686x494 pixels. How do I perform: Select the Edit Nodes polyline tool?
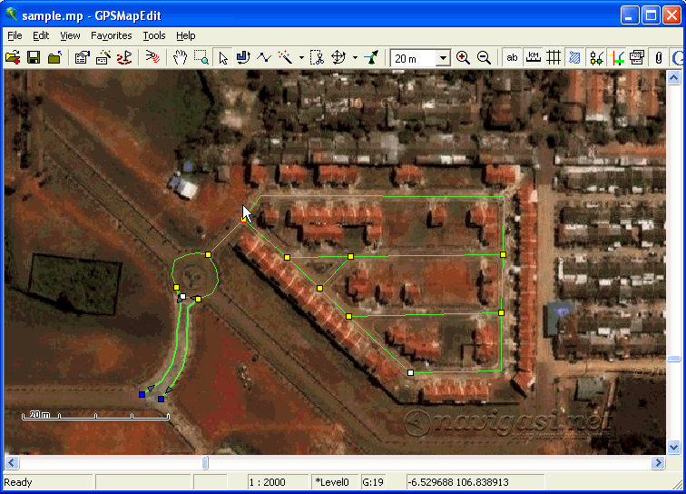pyautogui.click(x=263, y=57)
